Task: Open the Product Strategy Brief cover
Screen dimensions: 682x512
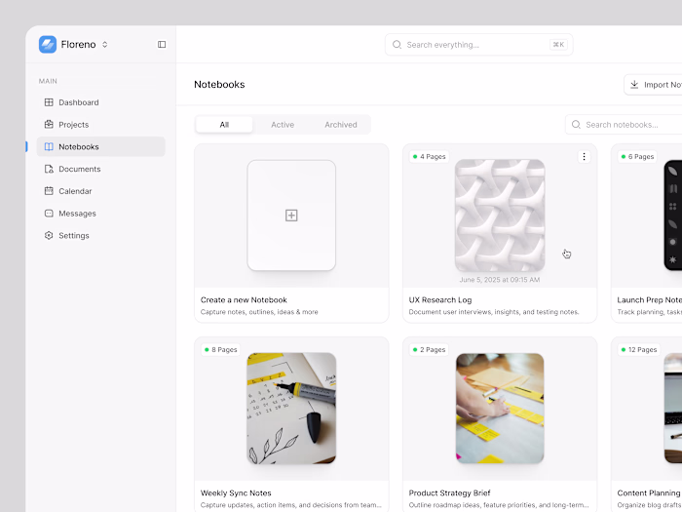Action: pos(500,409)
